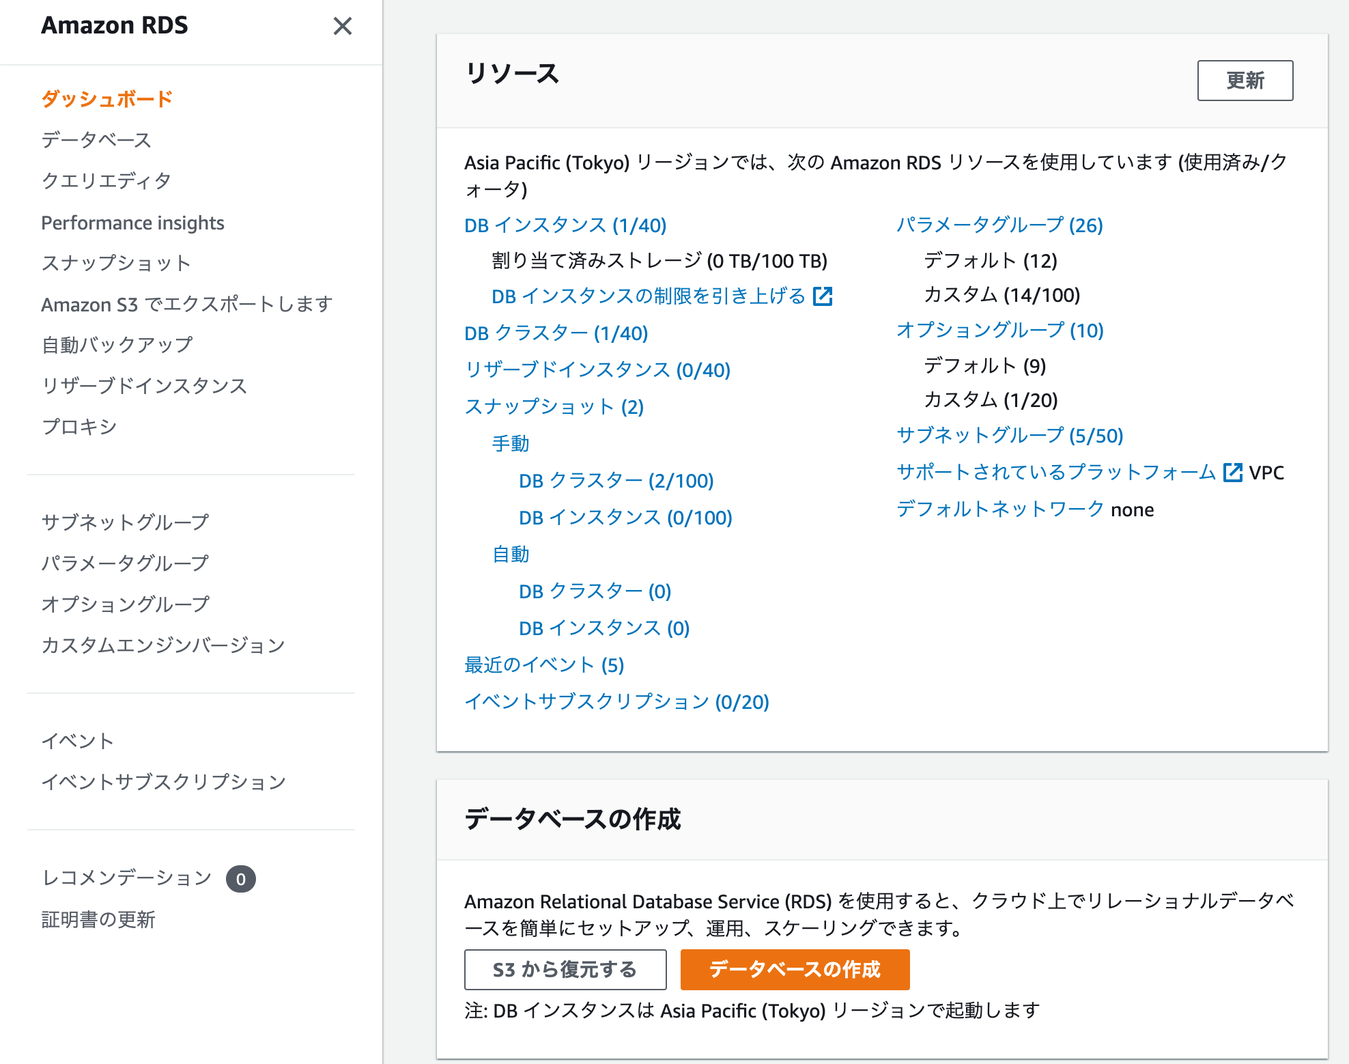Open パラメータグループ in the sidebar

pos(125,563)
